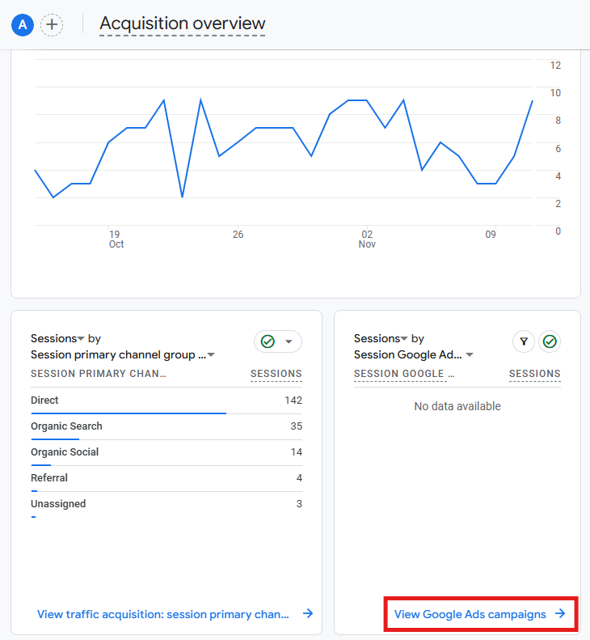Select the Referral row
This screenshot has height=640, width=590.
(166, 478)
